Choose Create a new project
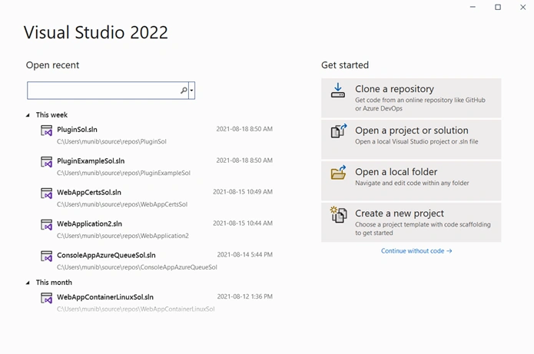The image size is (534, 354). coord(411,222)
